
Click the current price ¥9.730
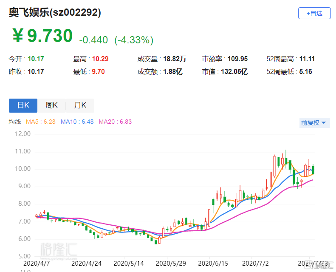42,36
